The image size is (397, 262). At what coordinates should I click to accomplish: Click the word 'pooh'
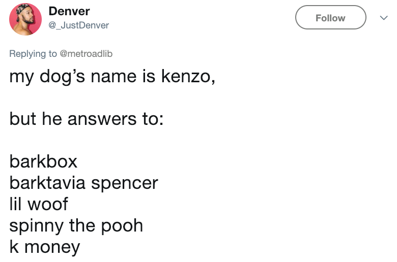coord(122,226)
